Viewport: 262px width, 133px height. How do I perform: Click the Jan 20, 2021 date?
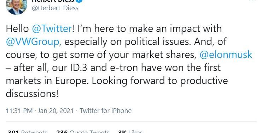(56, 111)
